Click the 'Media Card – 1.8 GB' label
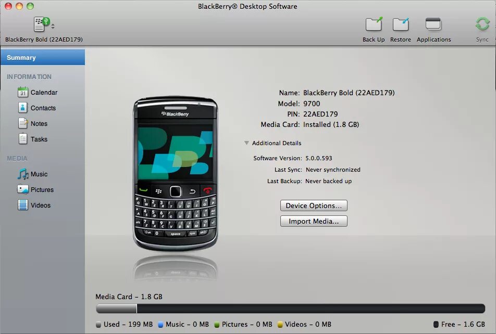 point(129,297)
